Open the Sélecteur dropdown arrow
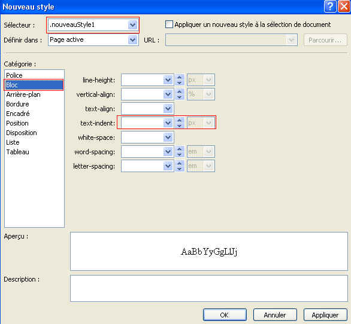Image resolution: width=351 pixels, height=324 pixels. point(133,25)
